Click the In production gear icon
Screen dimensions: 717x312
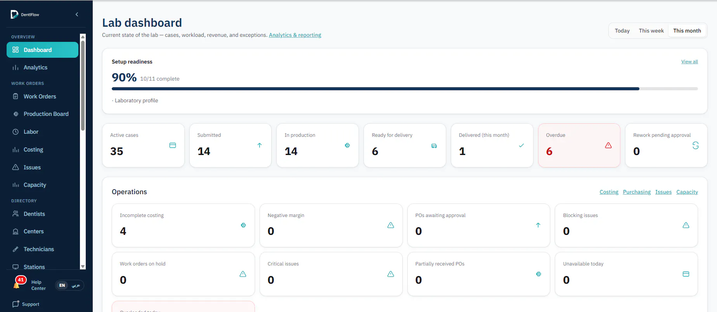coord(347,145)
